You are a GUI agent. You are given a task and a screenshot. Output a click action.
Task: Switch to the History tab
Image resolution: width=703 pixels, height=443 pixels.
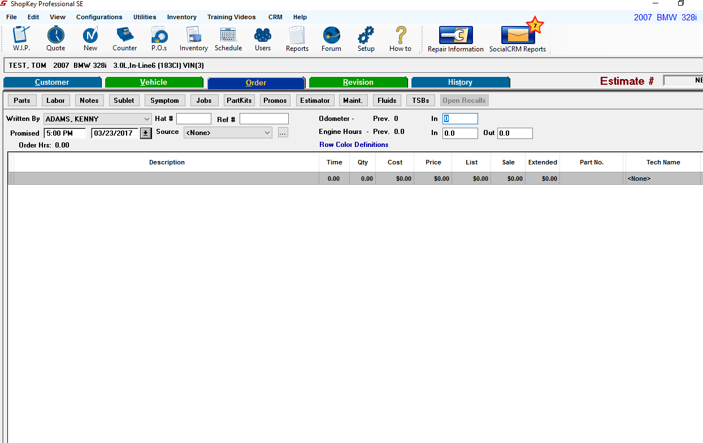460,82
